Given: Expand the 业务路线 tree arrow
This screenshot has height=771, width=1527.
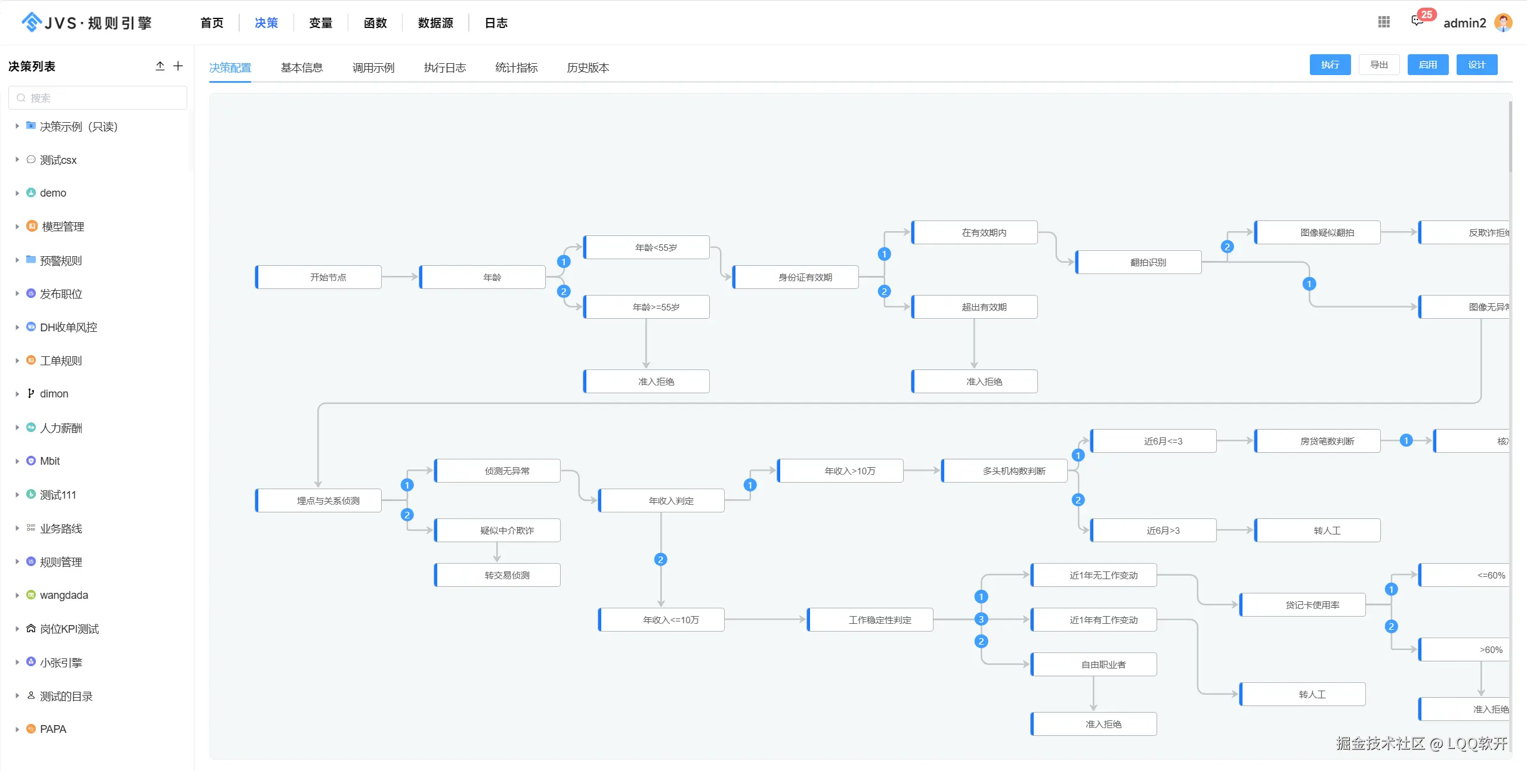Looking at the screenshot, I should [17, 528].
